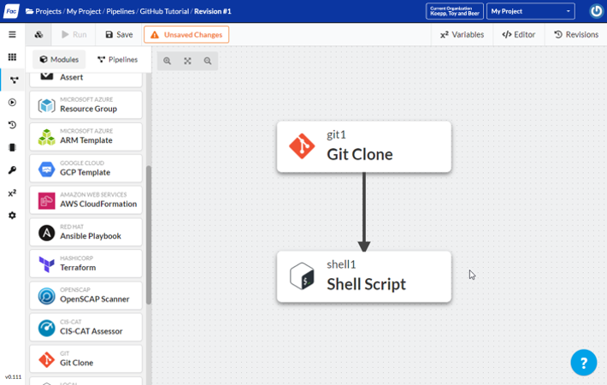Expand the My Project dropdown
This screenshot has width=607, height=385.
531,11
